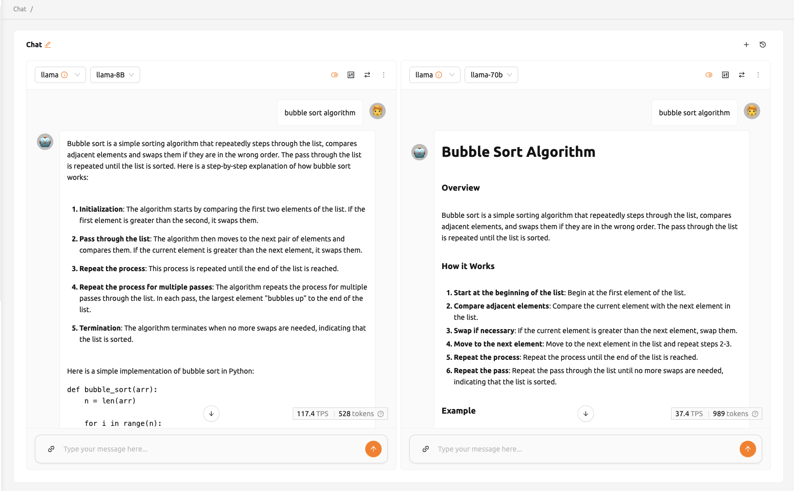Open settings sliders icon in llama-8B panel

351,75
